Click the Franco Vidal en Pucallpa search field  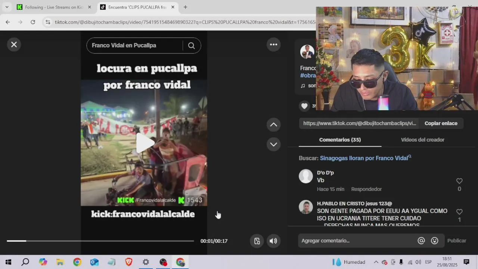134,46
